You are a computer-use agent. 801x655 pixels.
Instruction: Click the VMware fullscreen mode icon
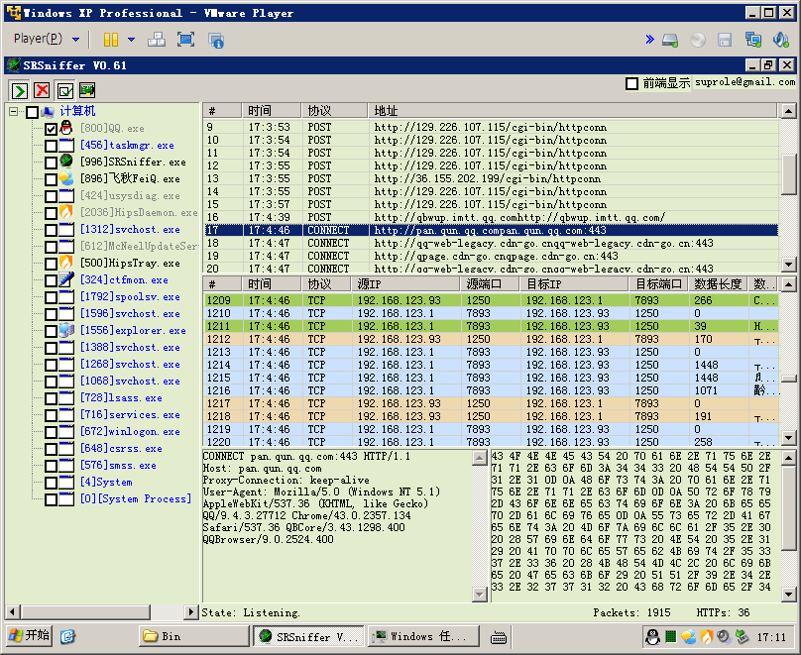pyautogui.click(x=185, y=40)
